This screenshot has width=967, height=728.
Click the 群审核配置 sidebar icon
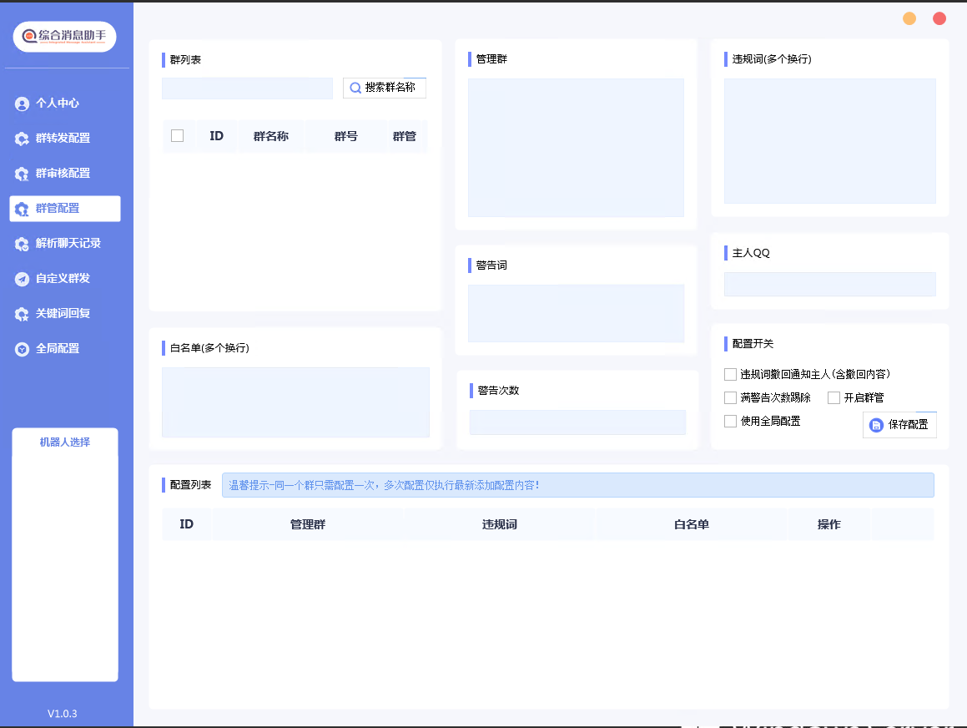click(x=22, y=174)
